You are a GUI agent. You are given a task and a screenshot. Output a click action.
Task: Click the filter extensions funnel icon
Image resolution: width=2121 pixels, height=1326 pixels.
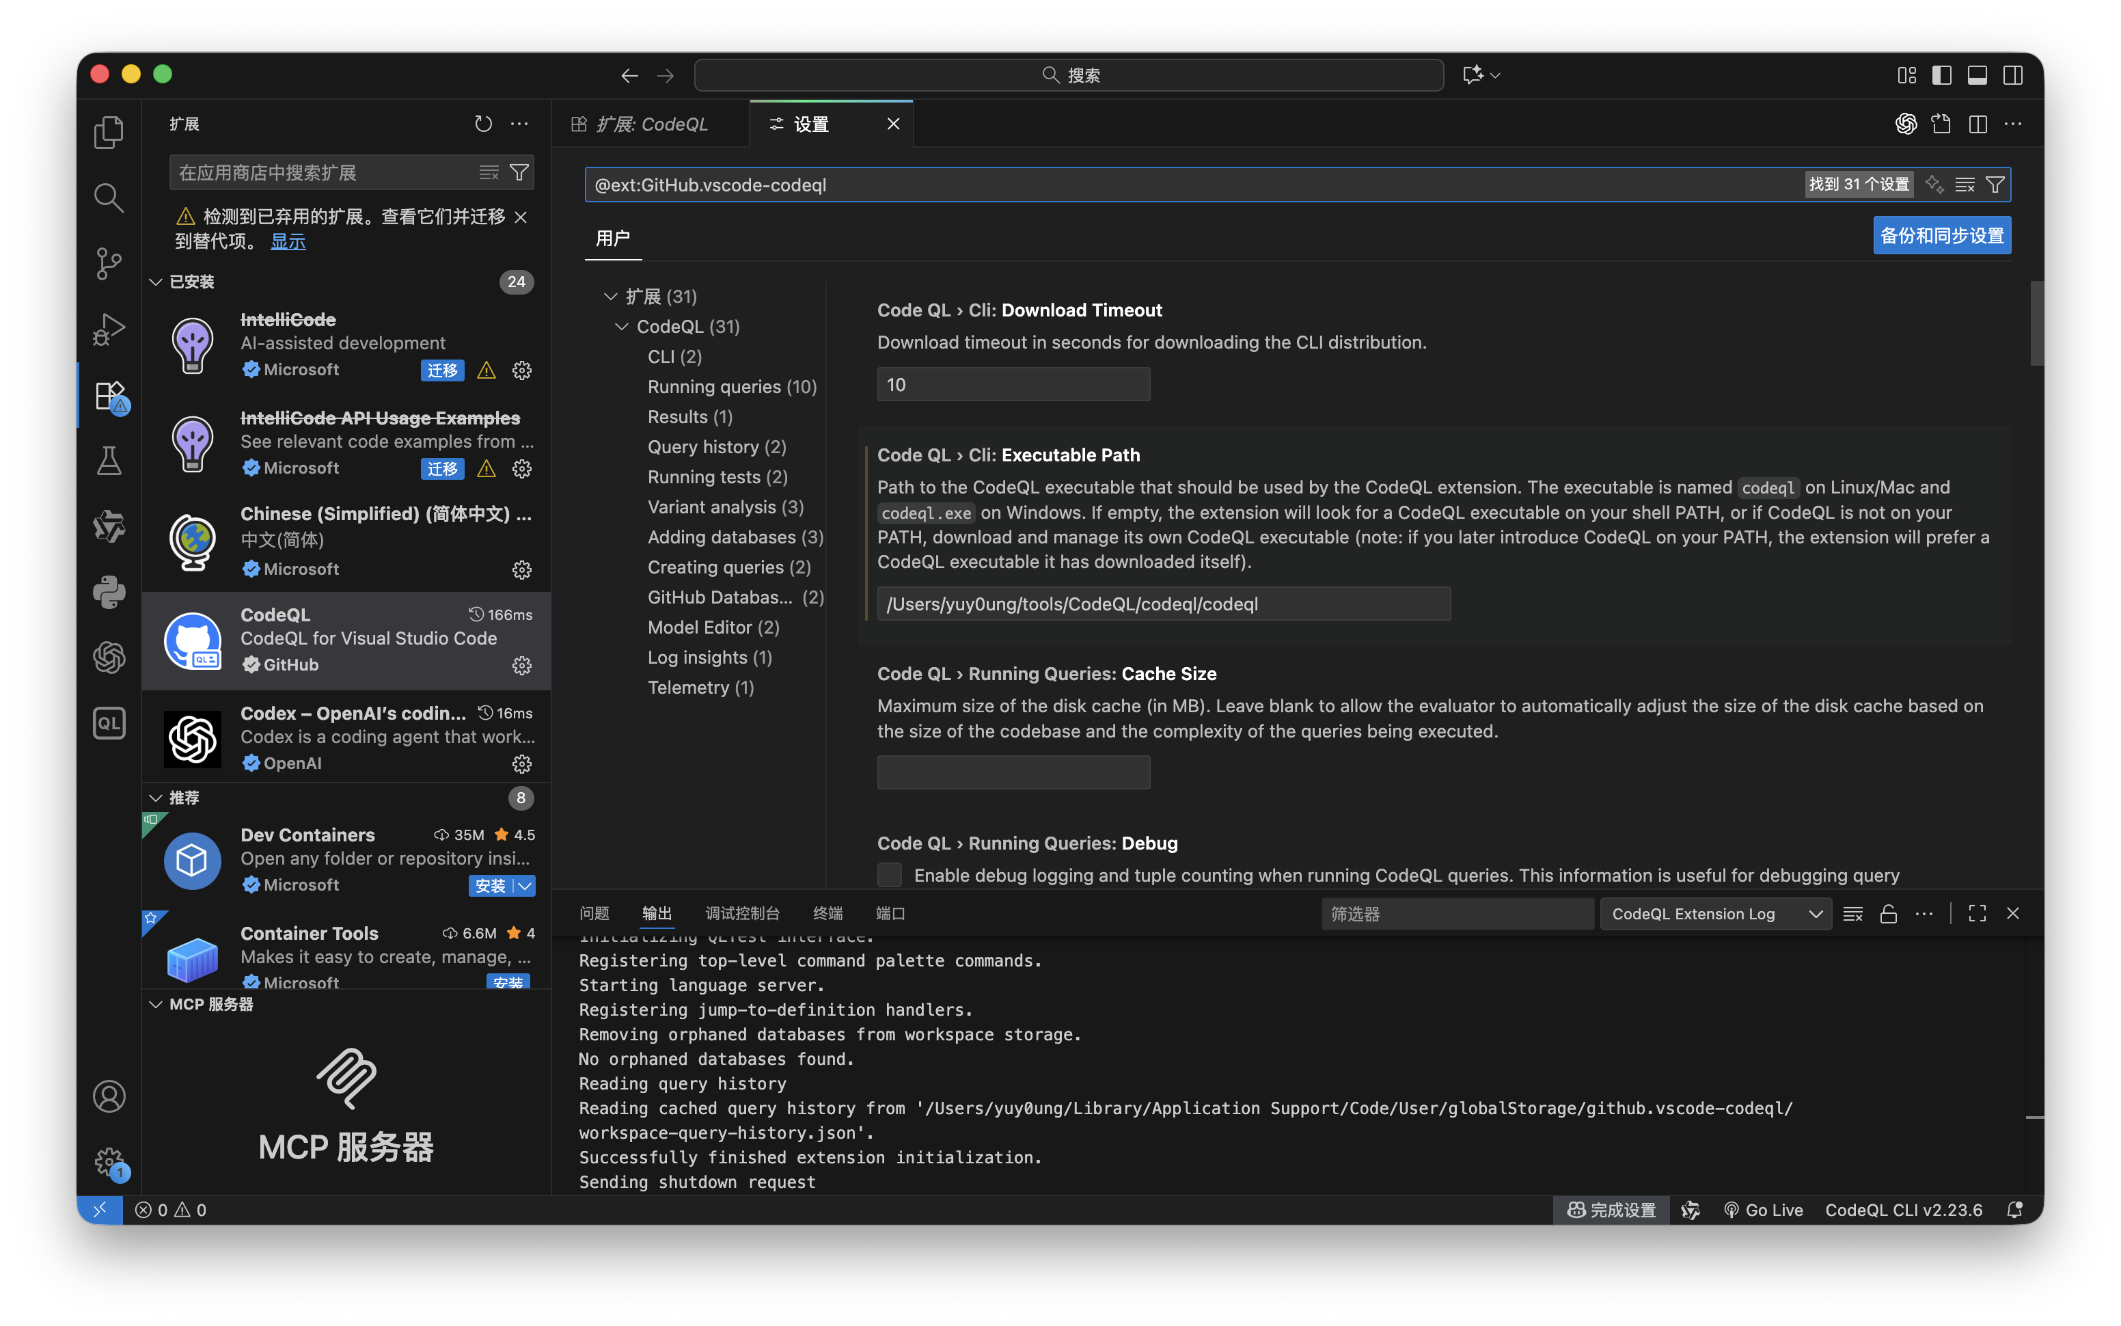pos(519,173)
